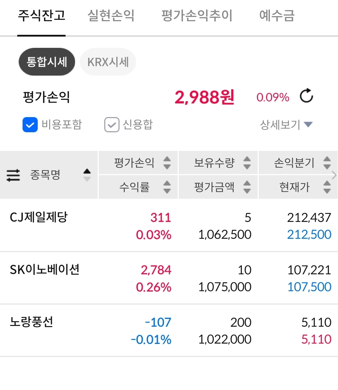Viewport: 338px width, 390px height.
Task: Open column settings icon beside 종목명
Action: click(13, 175)
